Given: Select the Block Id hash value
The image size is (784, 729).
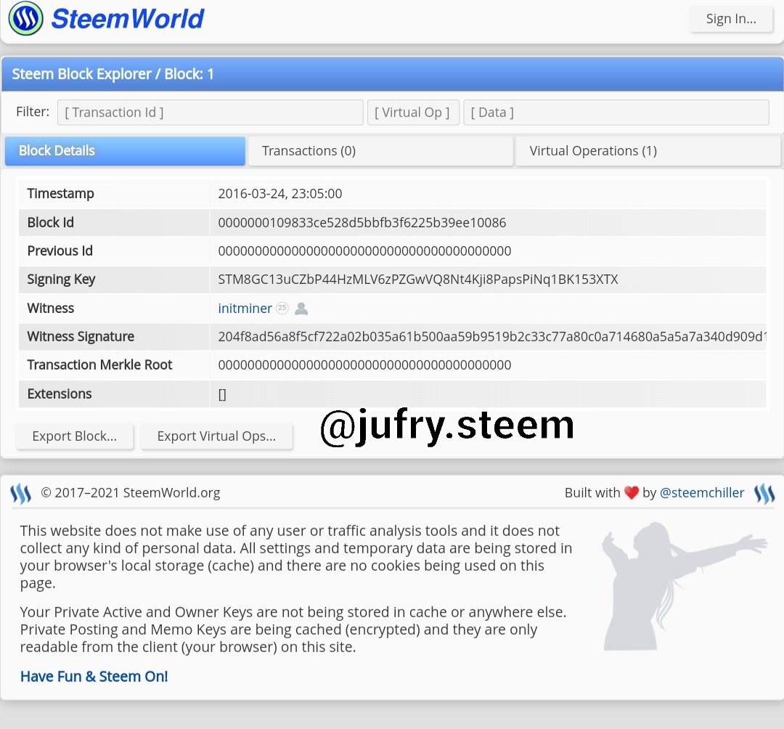Looking at the screenshot, I should pos(362,222).
